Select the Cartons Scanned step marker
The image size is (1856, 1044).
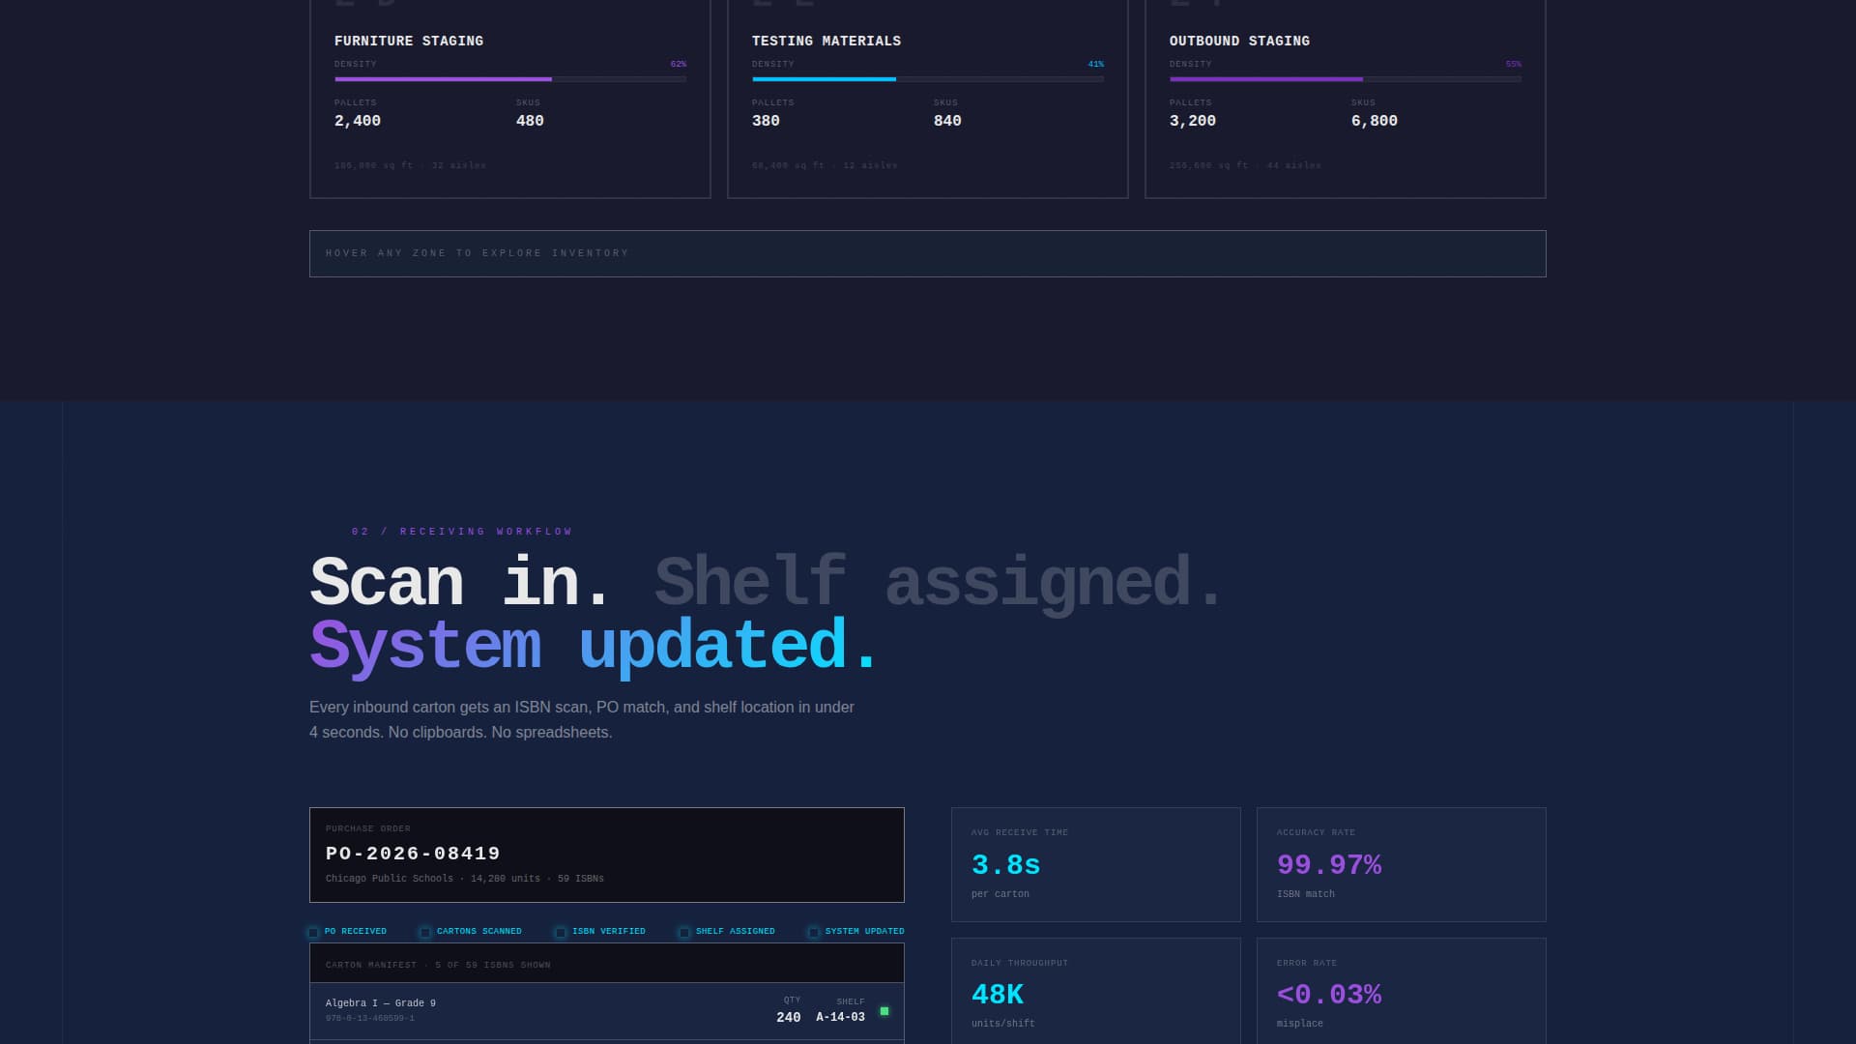pyautogui.click(x=425, y=932)
